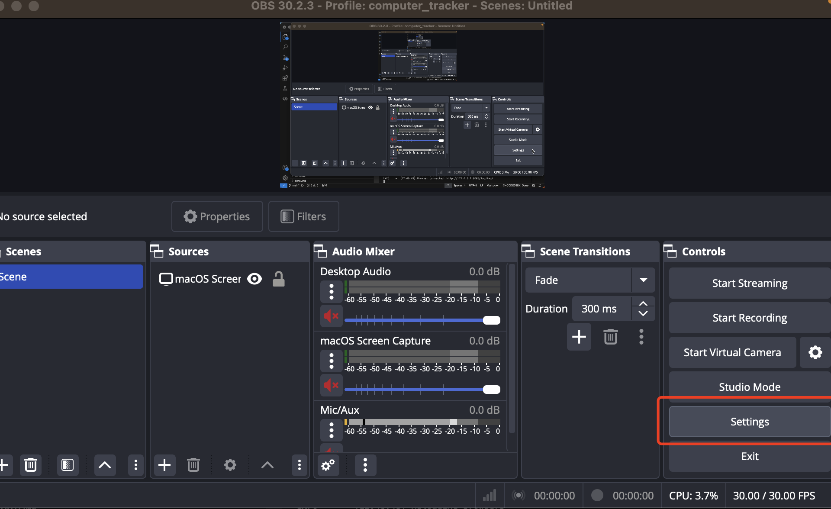
Task: Add a new source with plus icon
Action: tap(164, 465)
